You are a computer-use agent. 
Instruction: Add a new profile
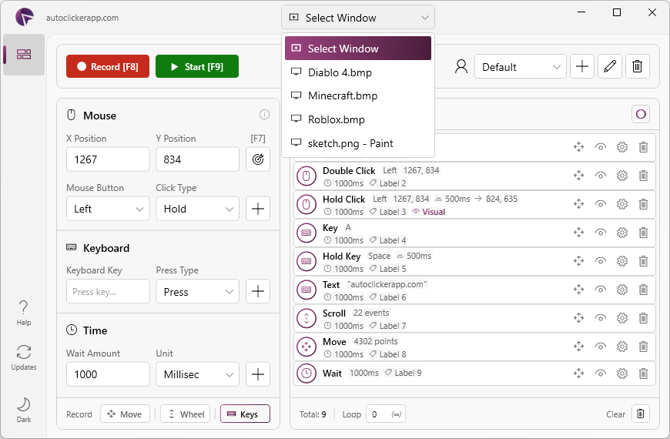[x=582, y=66]
